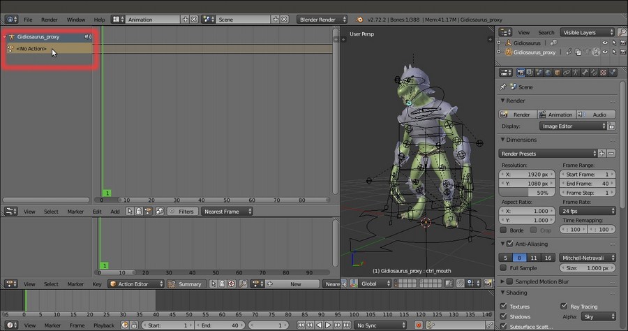The width and height of the screenshot is (628, 331).
Task: Toggle visibility eye of Gidiosaurus in outliner
Action: click(605, 43)
